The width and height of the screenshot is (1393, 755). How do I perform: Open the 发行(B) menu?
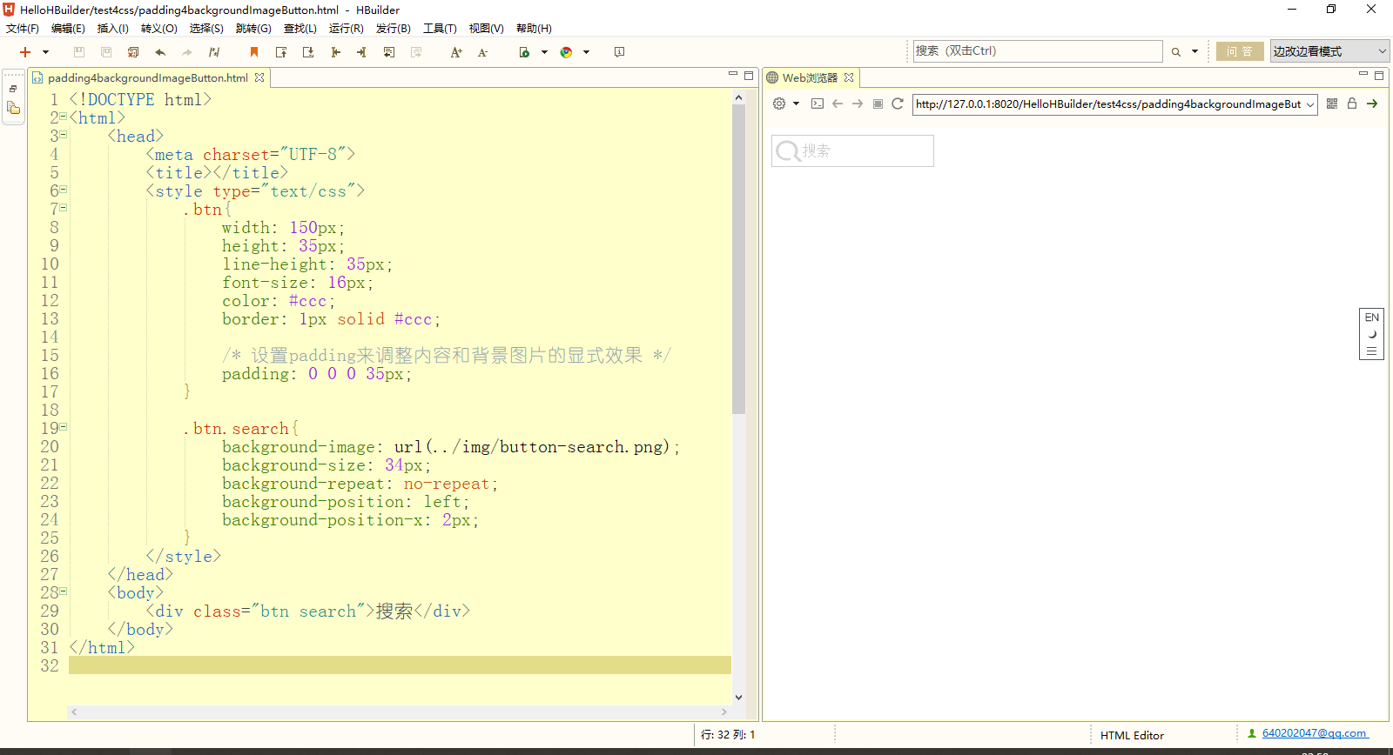(x=394, y=29)
